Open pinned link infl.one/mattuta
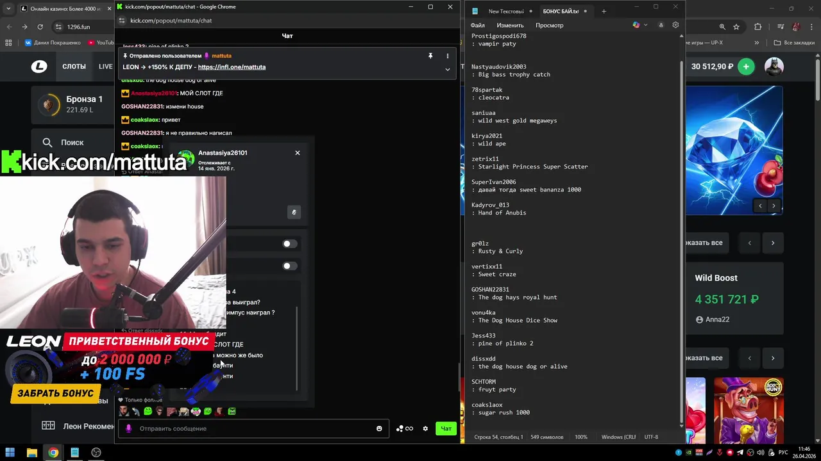 click(x=232, y=67)
